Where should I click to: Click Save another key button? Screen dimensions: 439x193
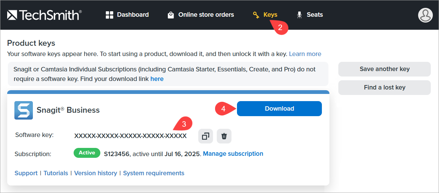[x=385, y=69]
